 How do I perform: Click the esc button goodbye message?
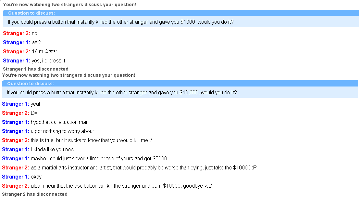[121, 186]
